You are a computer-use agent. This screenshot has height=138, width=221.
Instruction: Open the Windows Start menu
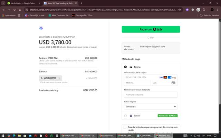point(3,136)
